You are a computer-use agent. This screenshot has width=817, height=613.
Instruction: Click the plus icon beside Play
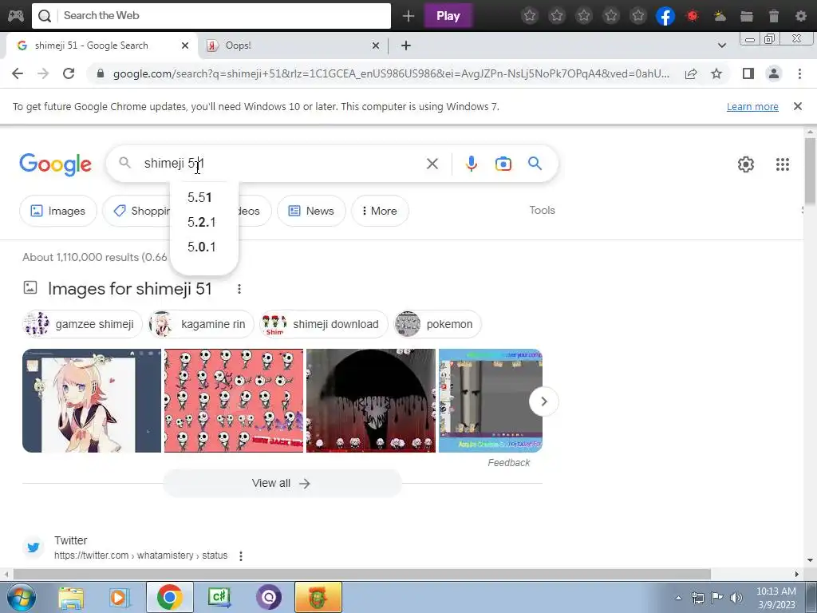point(408,16)
